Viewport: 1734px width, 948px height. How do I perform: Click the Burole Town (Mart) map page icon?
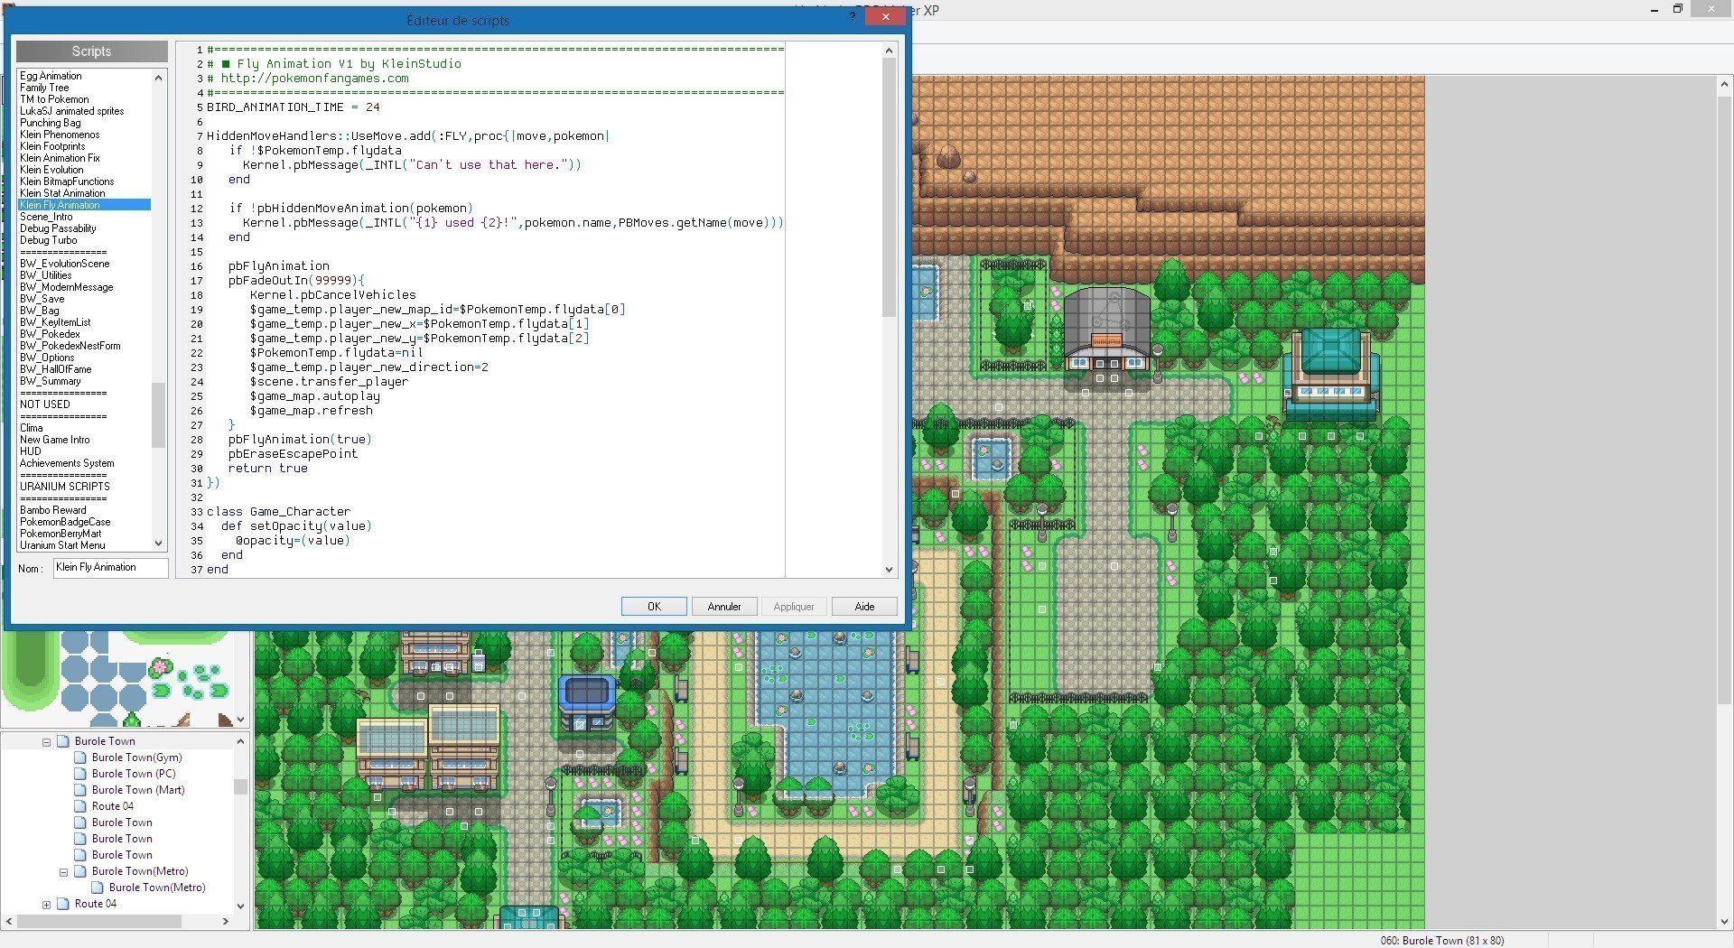[80, 790]
